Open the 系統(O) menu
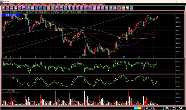186x110 pixels. [x=102, y=4]
